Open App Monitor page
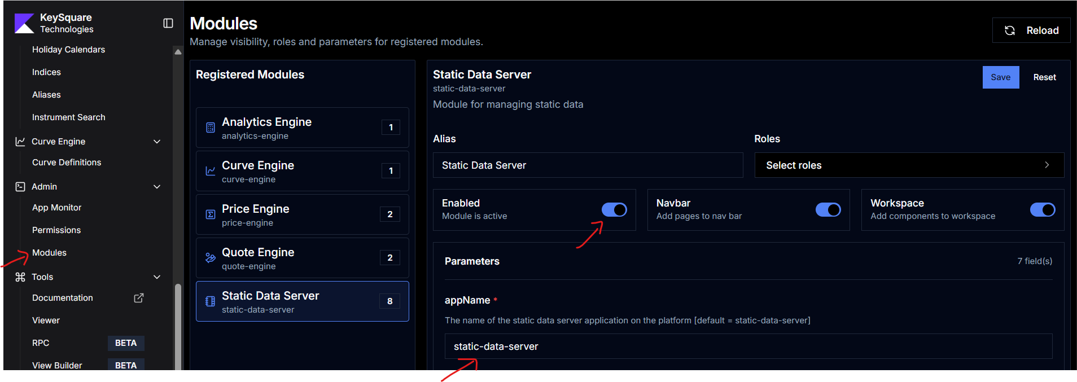The image size is (1077, 382). coord(57,208)
